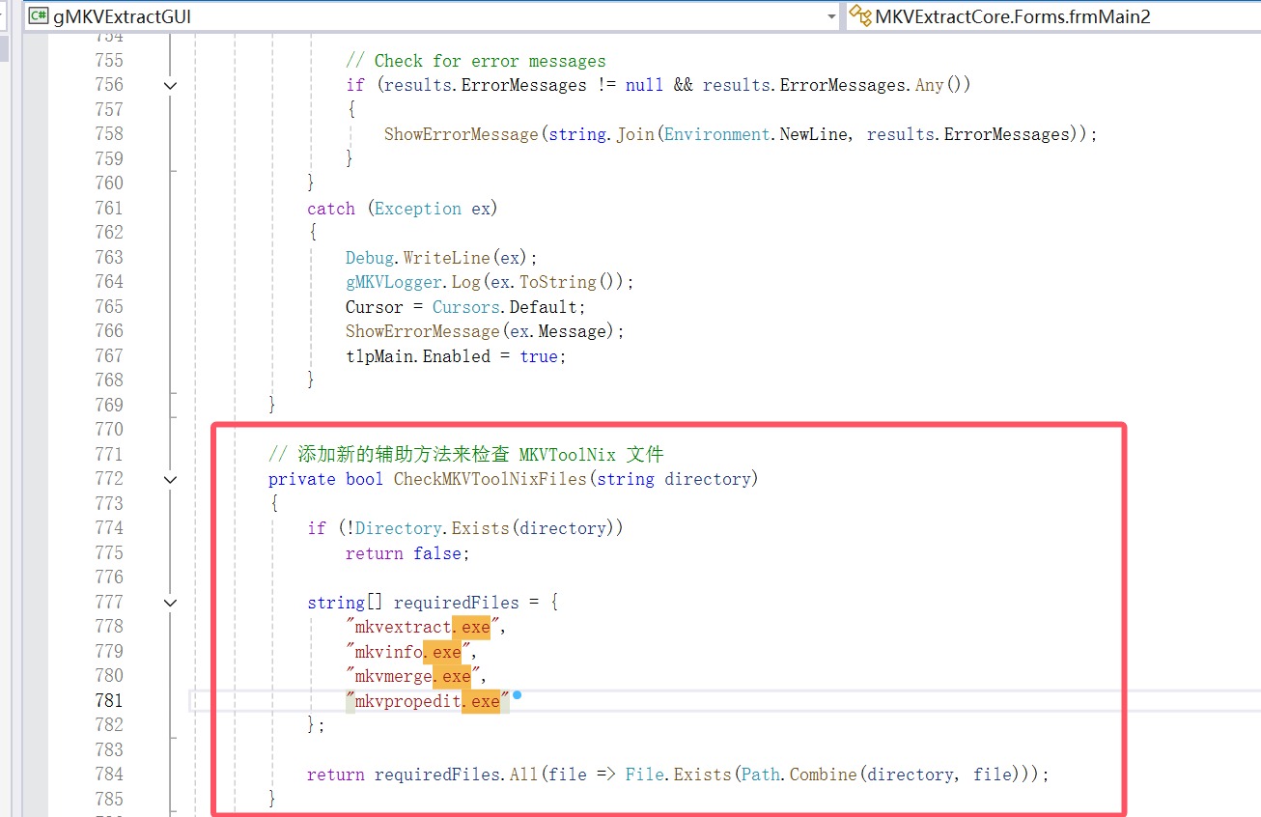Collapse the CheckMKVToolNixFiles method at line 772

point(171,479)
